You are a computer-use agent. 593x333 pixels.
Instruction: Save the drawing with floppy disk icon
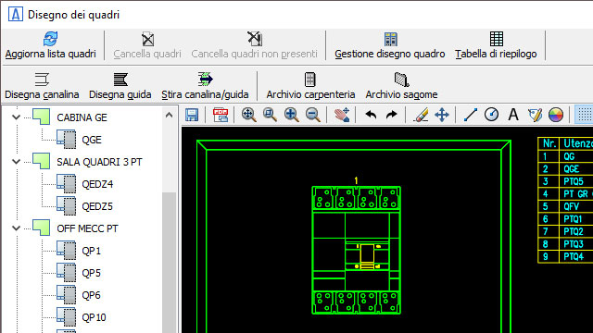point(192,115)
